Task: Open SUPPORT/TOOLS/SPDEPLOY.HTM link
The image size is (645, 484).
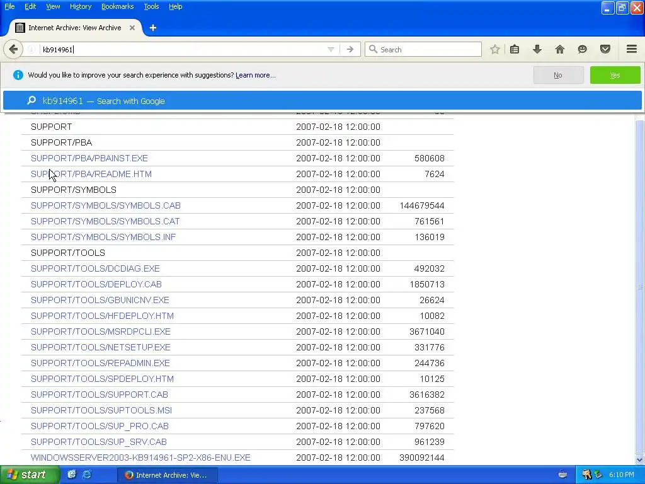Action: [x=103, y=379]
